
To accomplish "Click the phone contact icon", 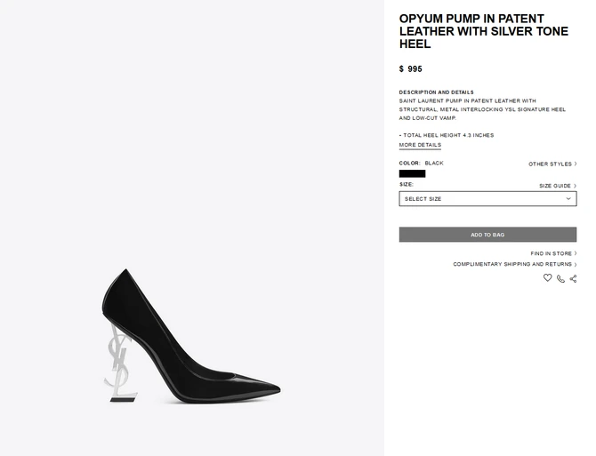I will pyautogui.click(x=560, y=278).
